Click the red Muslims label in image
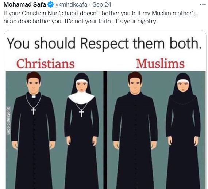The height and width of the screenshot is (189, 208). coord(160,64)
